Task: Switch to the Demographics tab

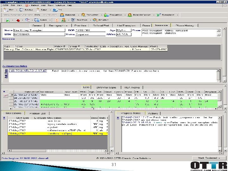Action: point(57,25)
